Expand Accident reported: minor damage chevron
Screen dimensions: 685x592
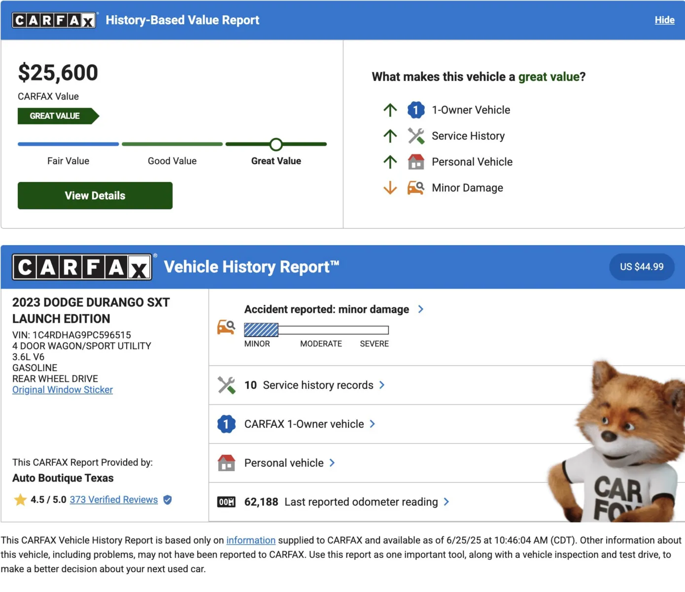point(420,309)
